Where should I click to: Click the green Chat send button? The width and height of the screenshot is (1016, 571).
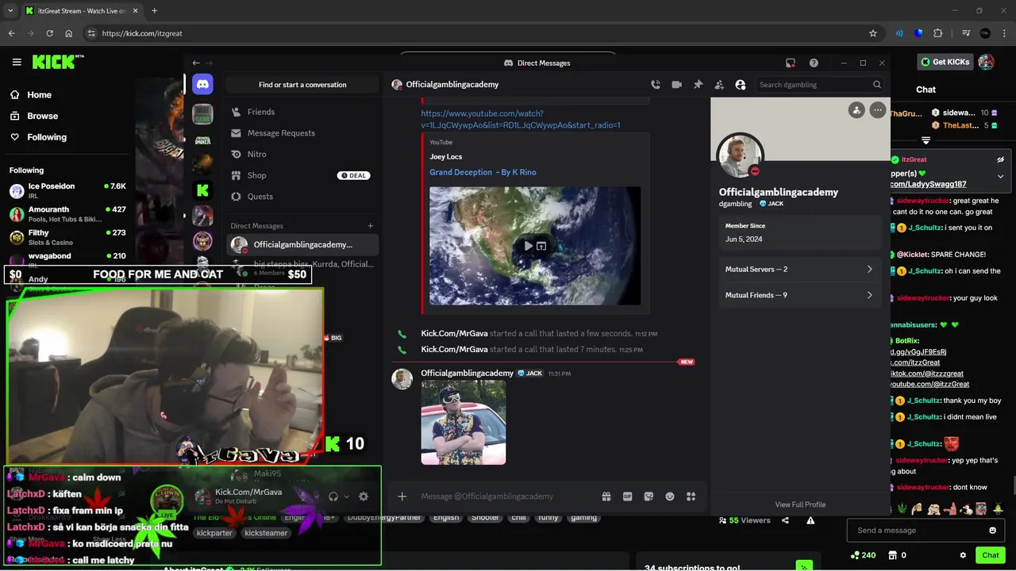[x=990, y=555]
